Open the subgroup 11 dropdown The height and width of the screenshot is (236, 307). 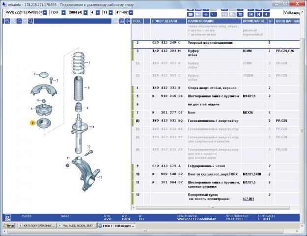(111, 13)
